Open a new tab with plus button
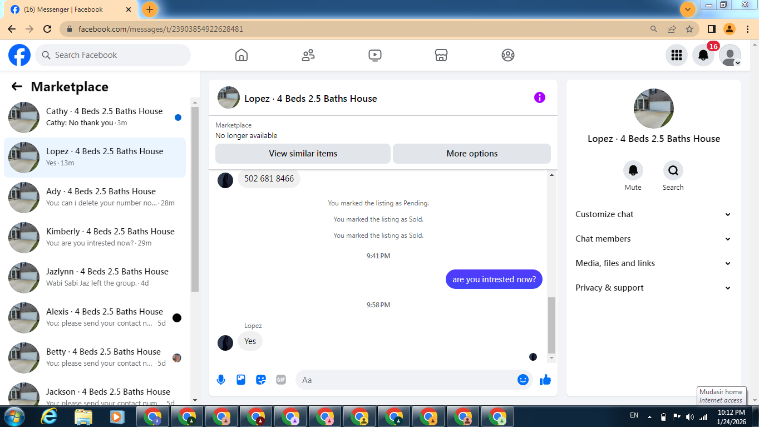759x427 pixels. point(150,9)
